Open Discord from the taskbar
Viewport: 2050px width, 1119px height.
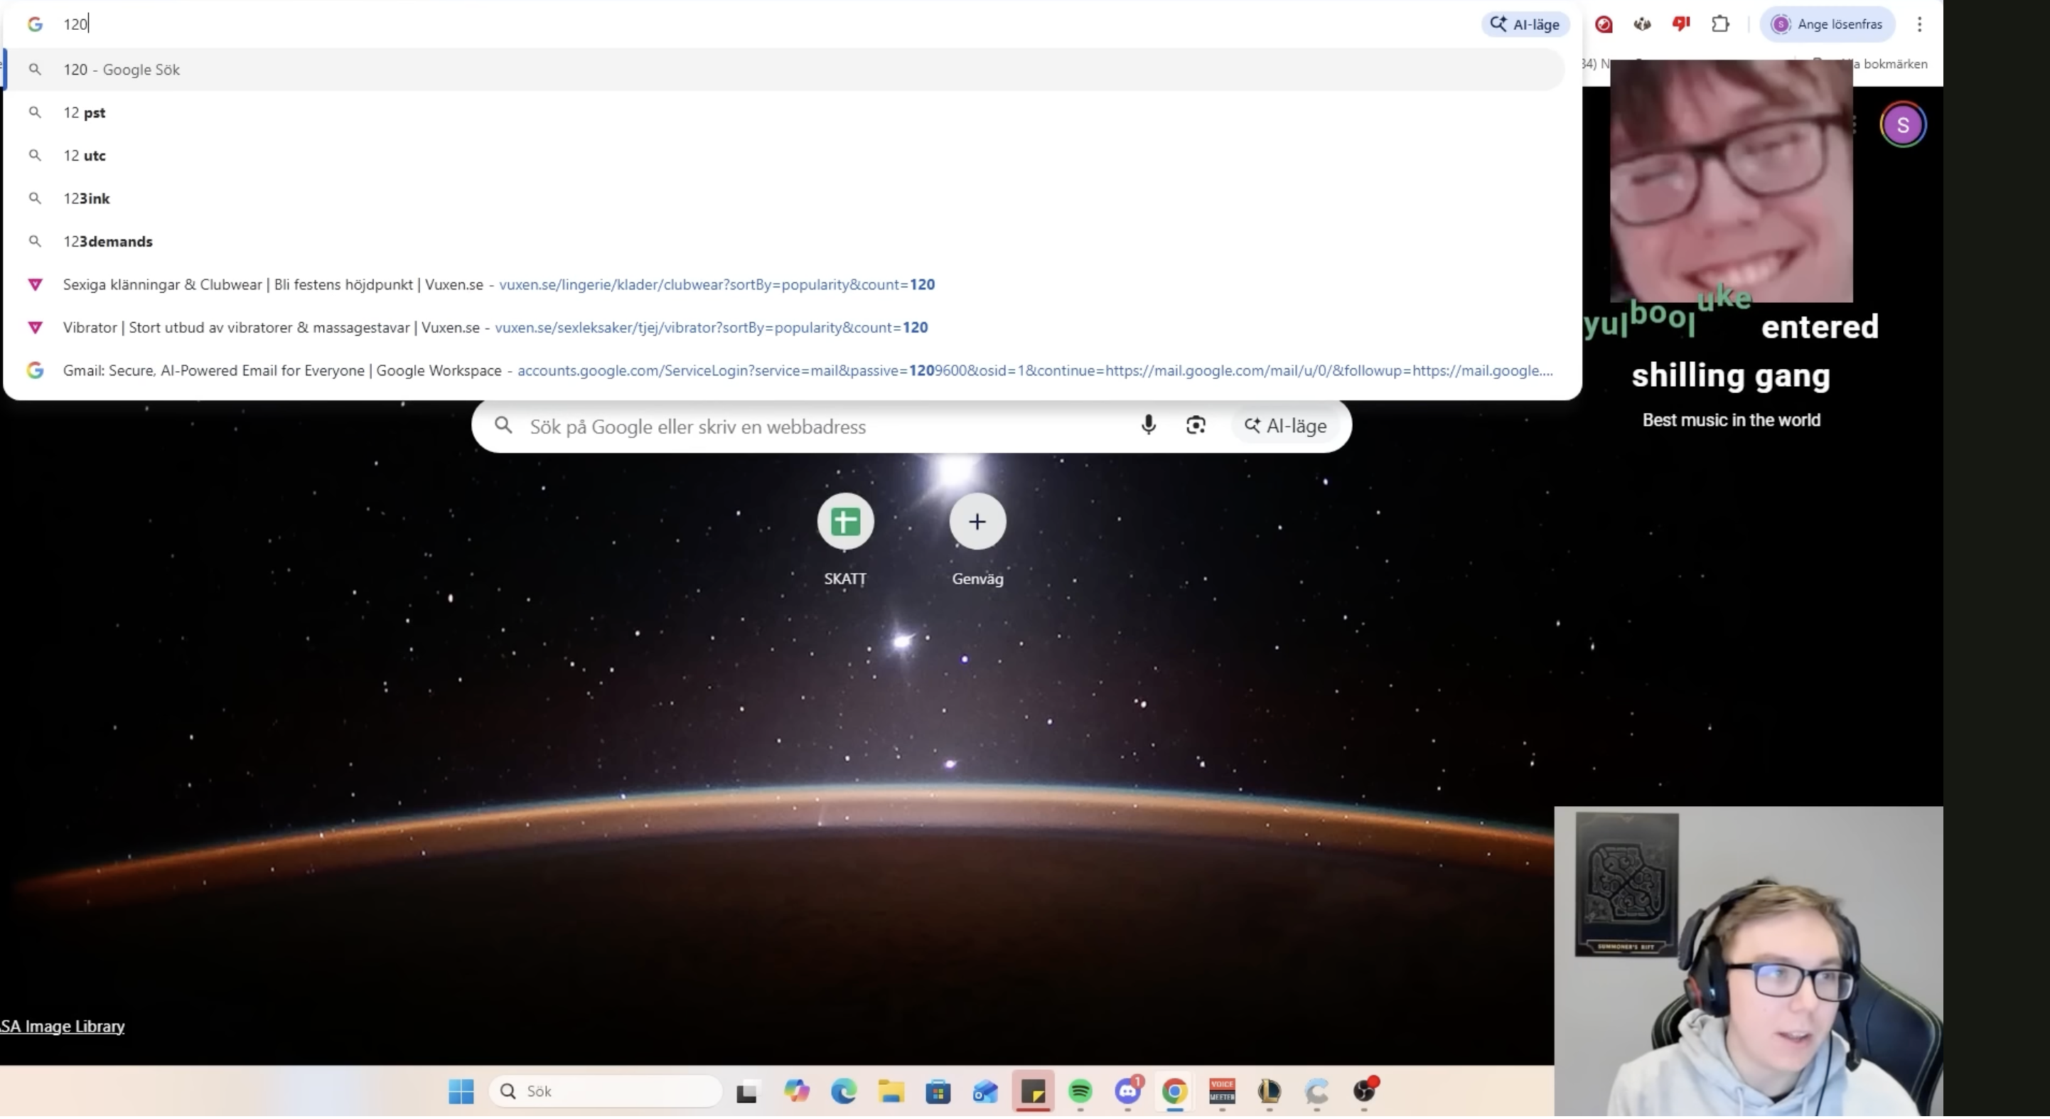1127,1091
